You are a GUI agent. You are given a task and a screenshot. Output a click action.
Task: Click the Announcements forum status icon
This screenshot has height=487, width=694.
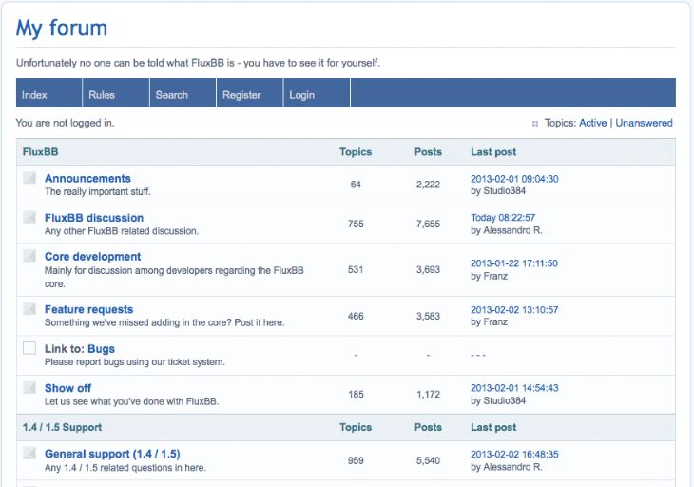[x=29, y=178]
